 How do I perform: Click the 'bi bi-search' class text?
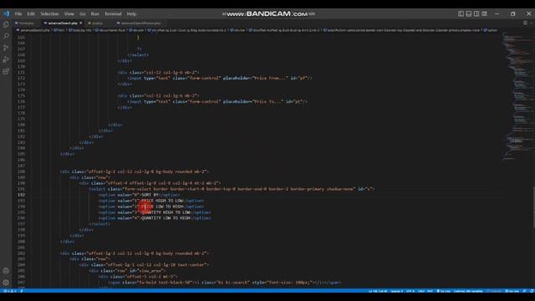234,283
